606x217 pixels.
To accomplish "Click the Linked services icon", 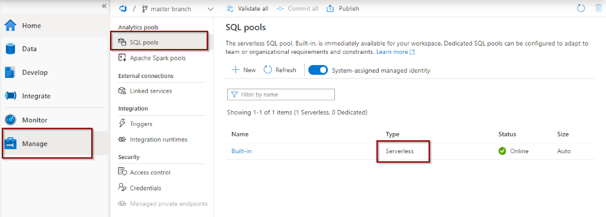I will 122,90.
